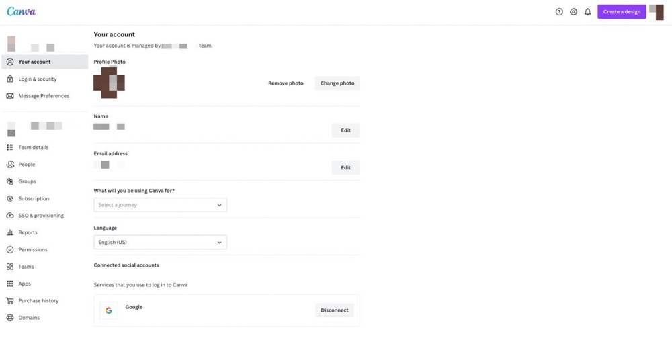Open Message Preferences section
The width and height of the screenshot is (672, 342).
[44, 96]
